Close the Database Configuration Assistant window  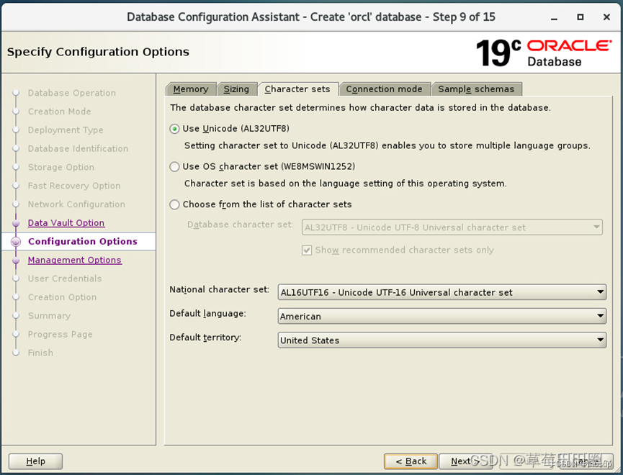click(x=606, y=17)
